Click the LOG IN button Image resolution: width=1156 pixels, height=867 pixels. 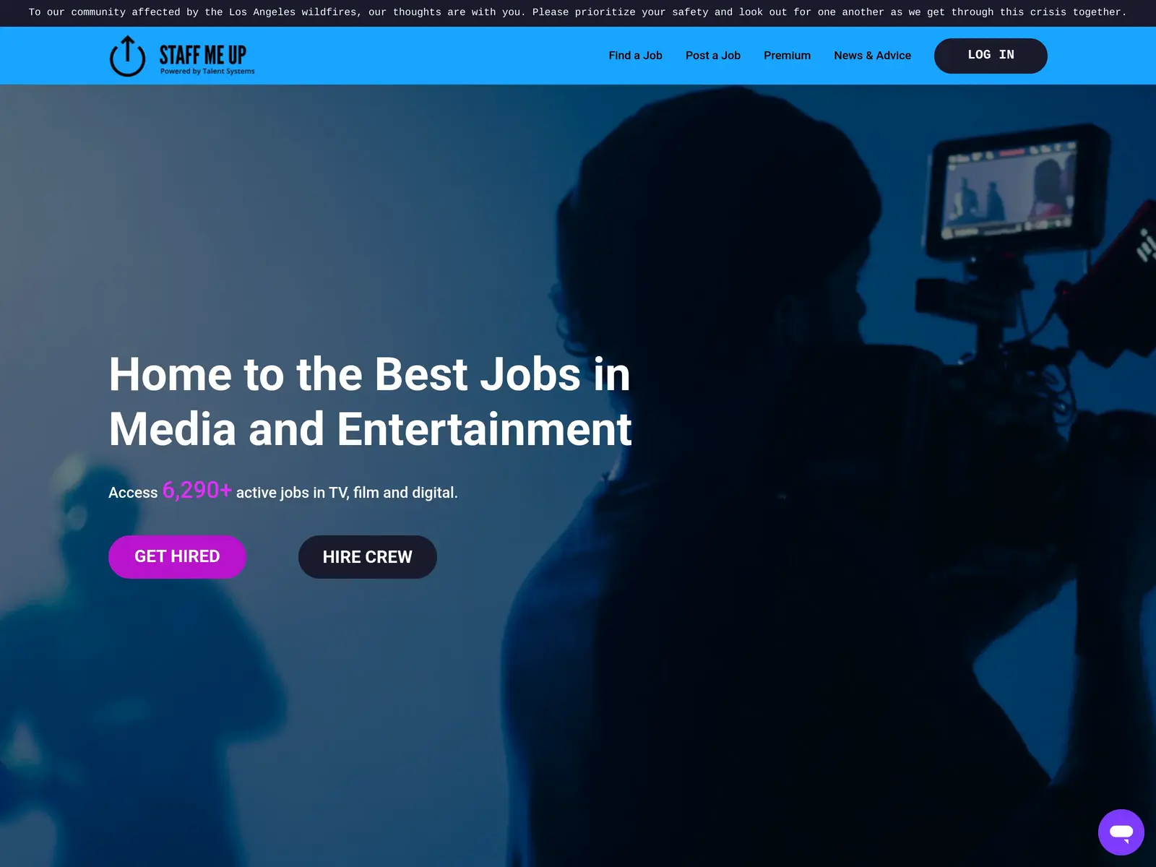(x=991, y=56)
